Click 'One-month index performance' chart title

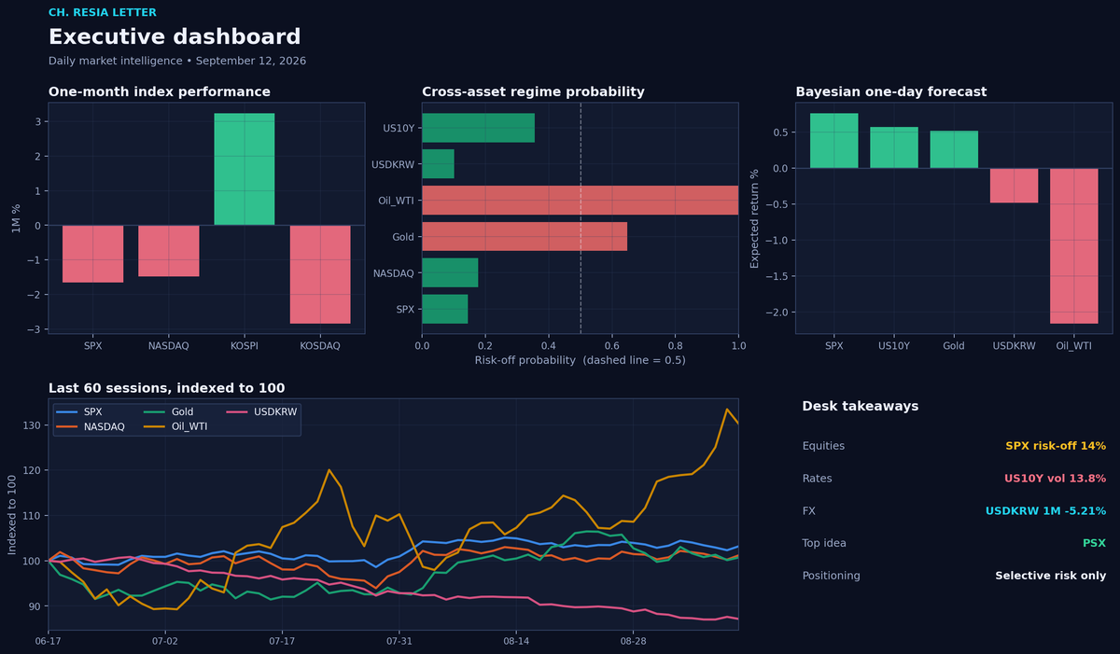[160, 92]
